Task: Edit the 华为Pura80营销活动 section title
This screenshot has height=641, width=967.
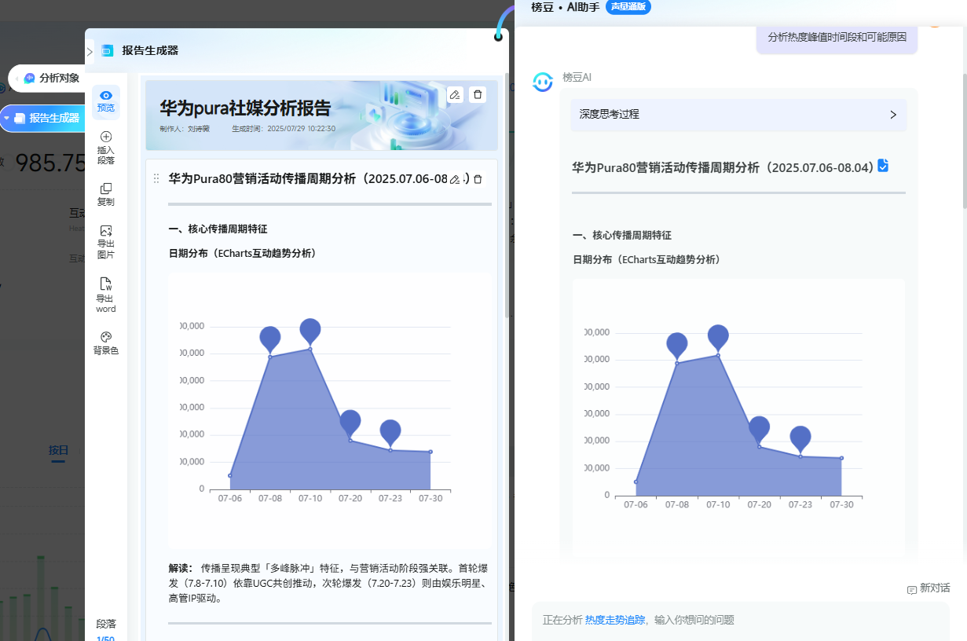Action: tap(455, 179)
